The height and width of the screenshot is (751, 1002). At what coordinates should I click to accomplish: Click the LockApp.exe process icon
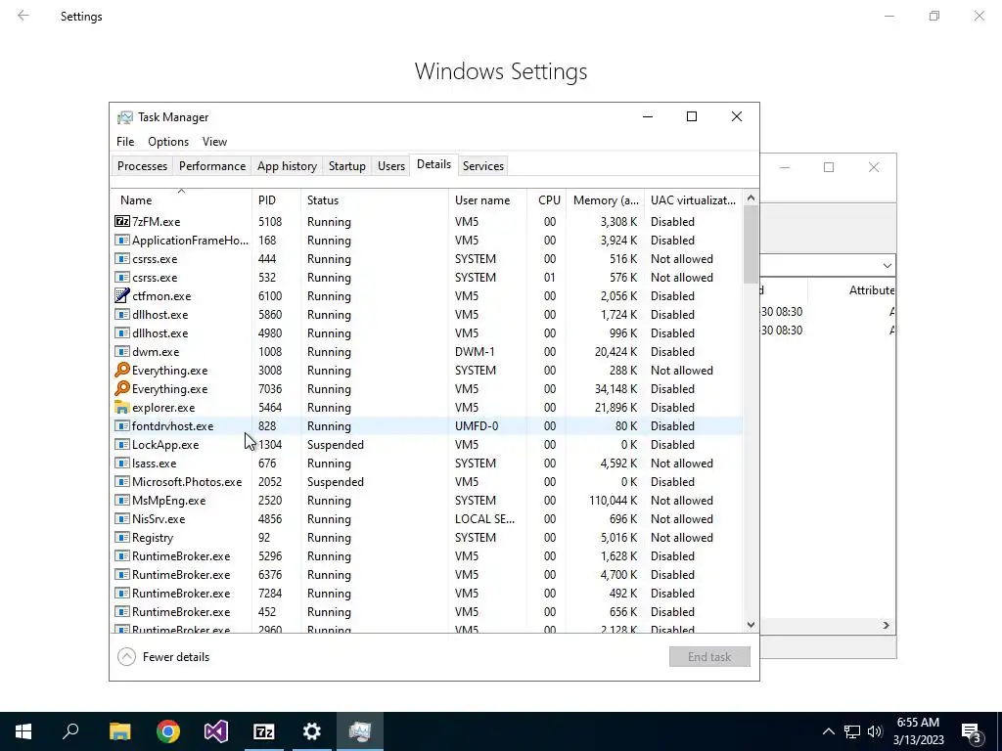[122, 445]
